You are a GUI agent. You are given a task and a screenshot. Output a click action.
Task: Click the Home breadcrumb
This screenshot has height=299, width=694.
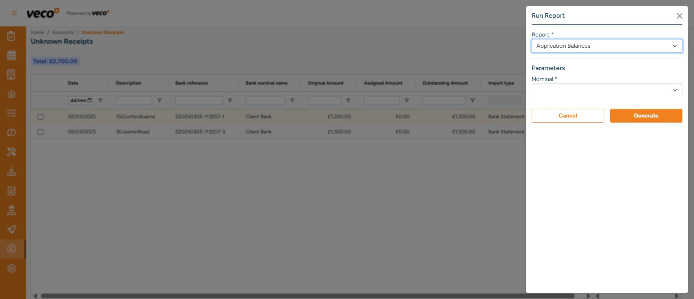click(x=37, y=33)
